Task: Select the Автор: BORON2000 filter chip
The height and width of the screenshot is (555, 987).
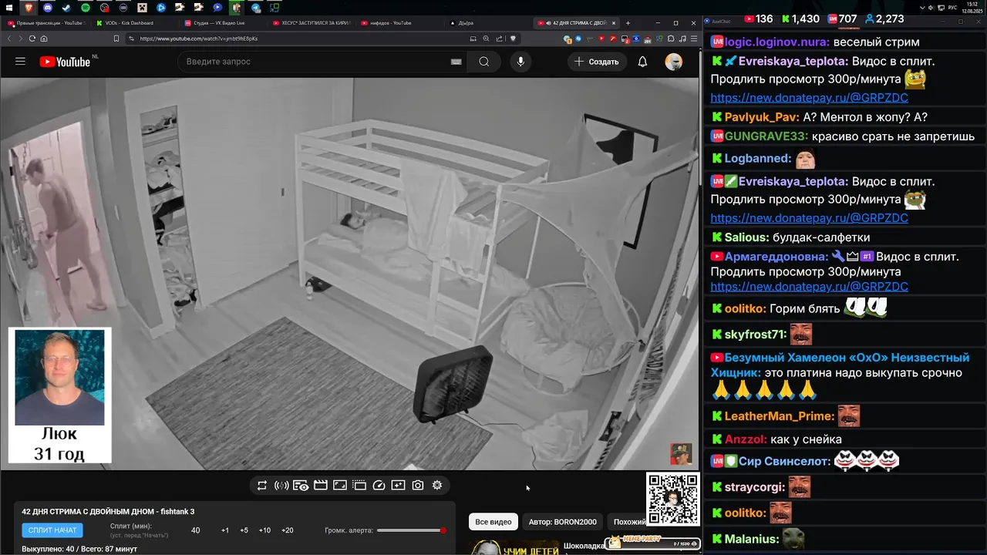Action: 563,522
